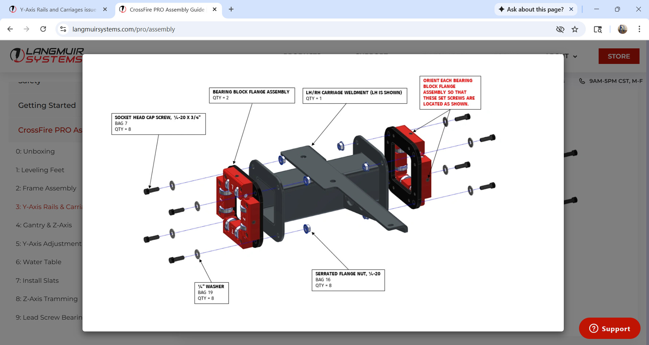Open Google Lens search icon
The image size is (649, 345).
[x=598, y=29]
